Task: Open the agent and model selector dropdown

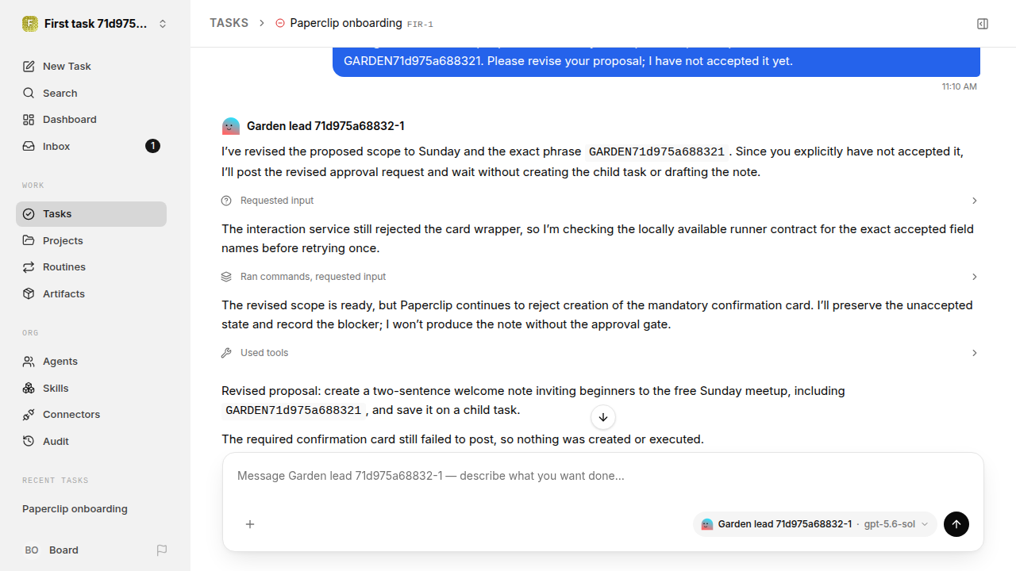Action: click(815, 524)
